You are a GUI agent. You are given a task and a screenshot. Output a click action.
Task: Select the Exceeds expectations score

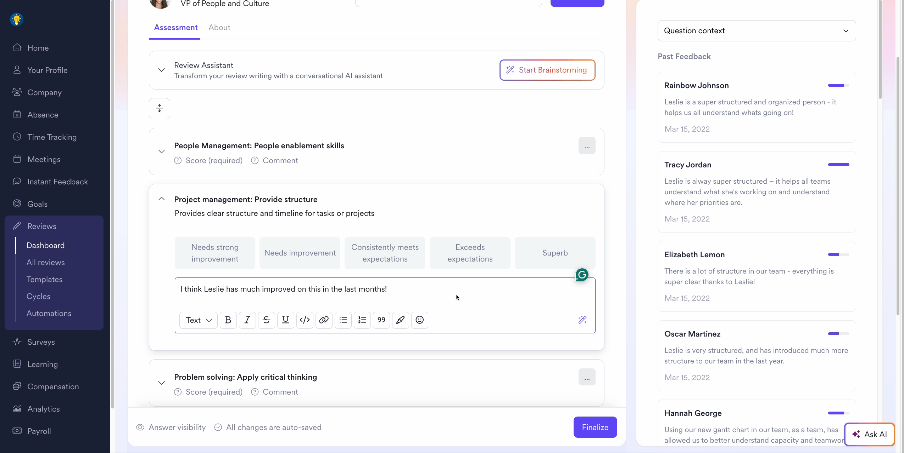[470, 253]
